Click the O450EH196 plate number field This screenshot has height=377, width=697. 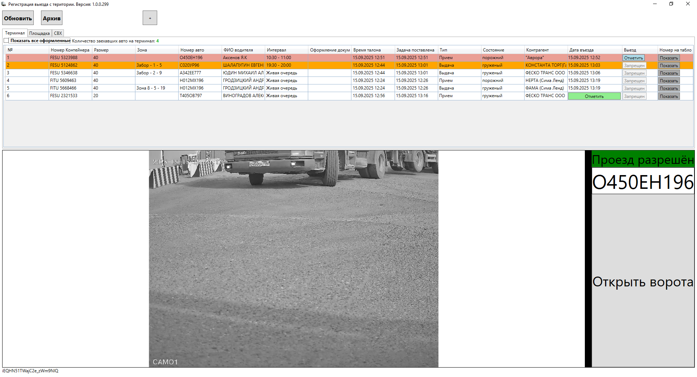[643, 182]
